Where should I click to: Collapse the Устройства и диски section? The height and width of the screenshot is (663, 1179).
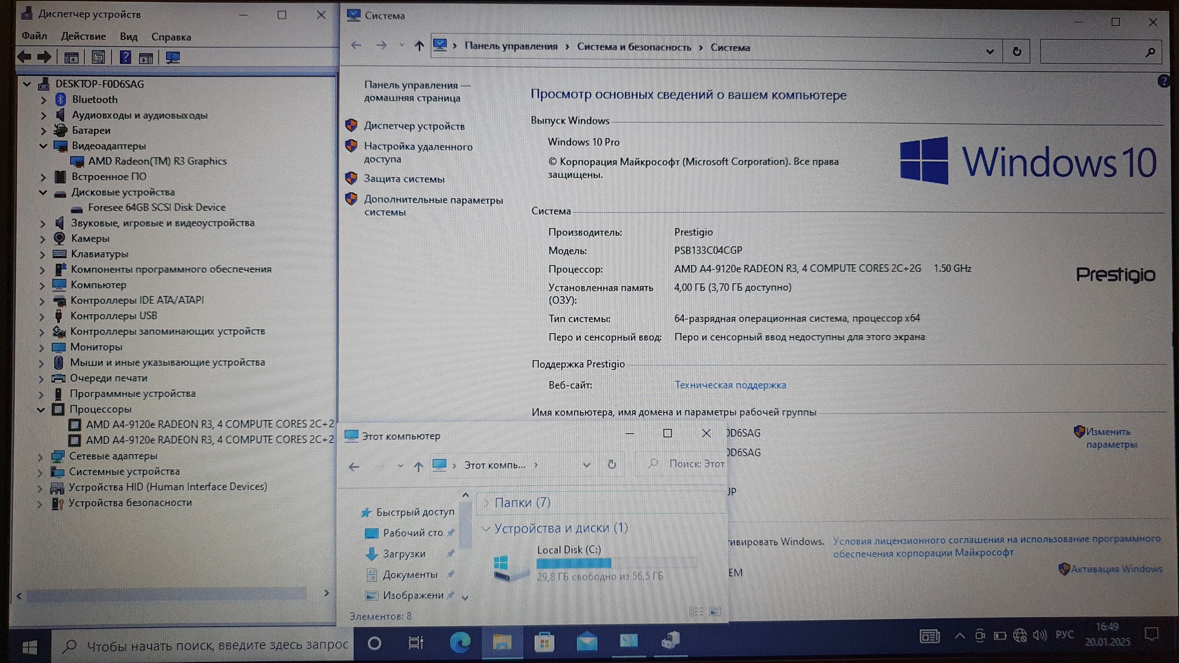tap(486, 528)
